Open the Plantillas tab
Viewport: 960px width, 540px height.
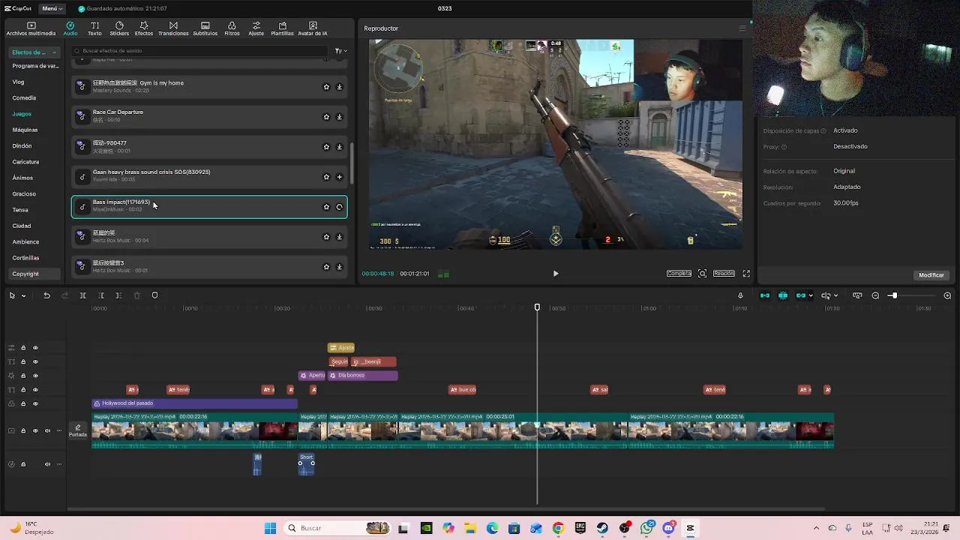[282, 29]
